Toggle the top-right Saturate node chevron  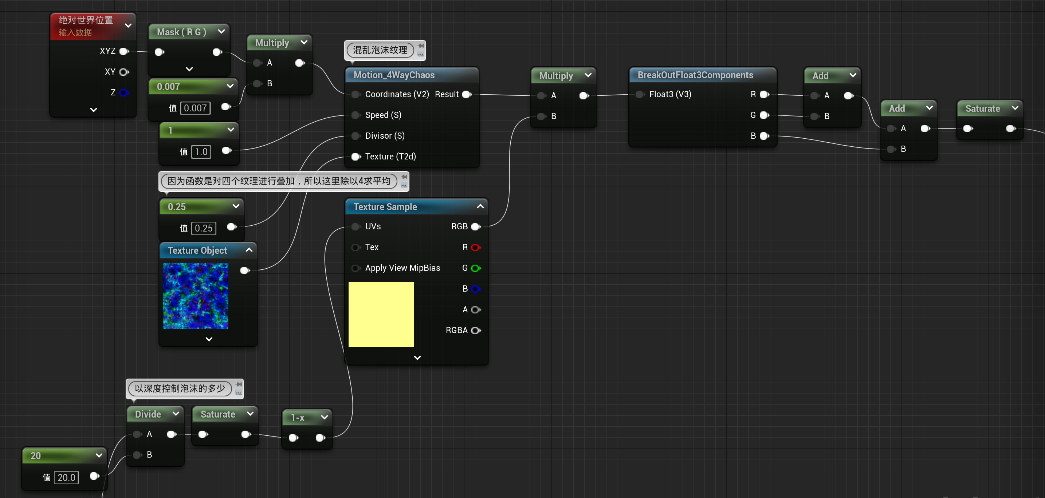point(1015,108)
